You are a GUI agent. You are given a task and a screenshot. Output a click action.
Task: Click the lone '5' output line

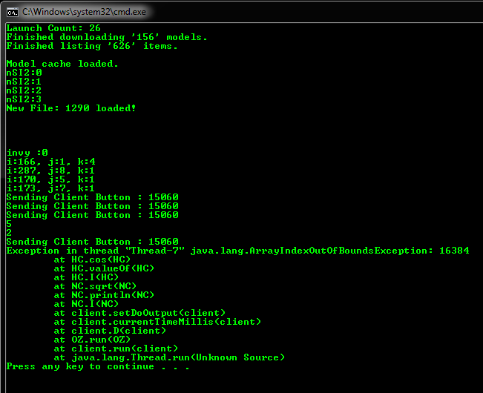(9, 224)
